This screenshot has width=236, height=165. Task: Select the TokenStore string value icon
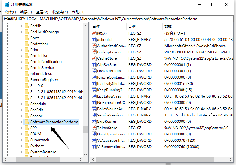click(94, 127)
